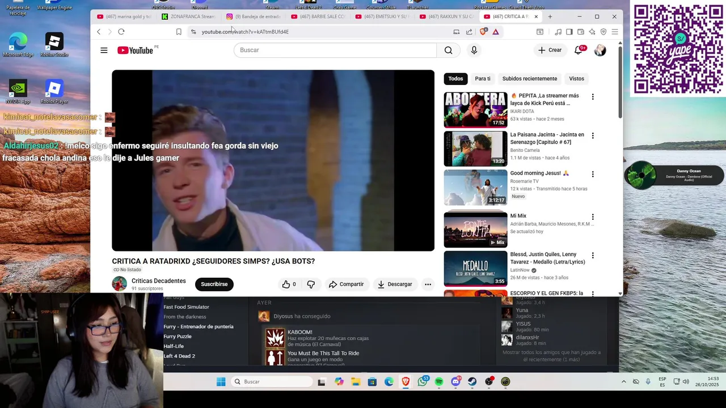Open Brave Wallet icon
This screenshot has height=408, width=726.
581,32
